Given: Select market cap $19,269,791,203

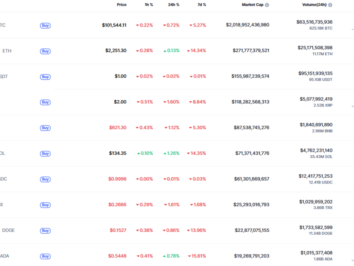Looking at the screenshot, I should pyautogui.click(x=252, y=256).
